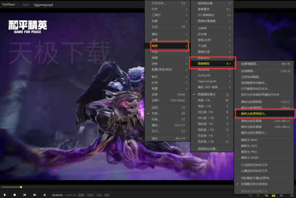This screenshot has height=198, width=296.
Task: Open 控制... (F7) panel
Action: tap(168, 119)
